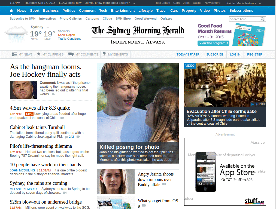Open the Property section

pyautogui.click(x=189, y=11)
